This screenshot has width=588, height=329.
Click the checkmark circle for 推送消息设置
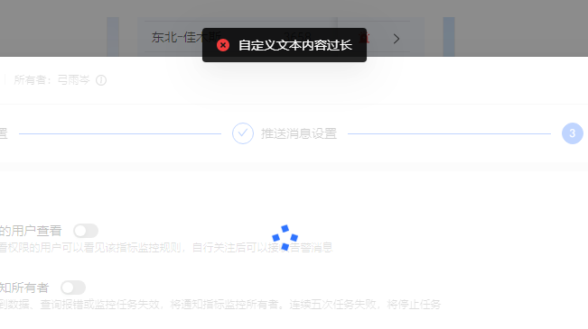243,133
